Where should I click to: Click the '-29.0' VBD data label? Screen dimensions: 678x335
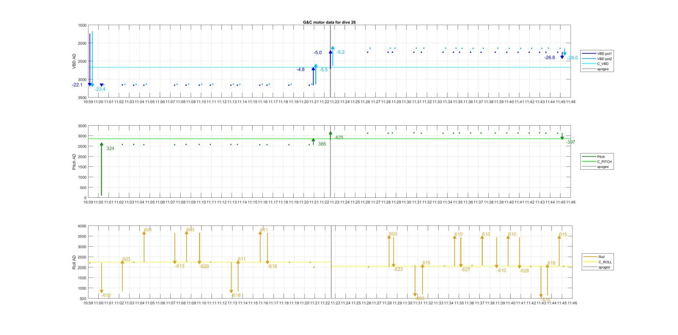572,58
